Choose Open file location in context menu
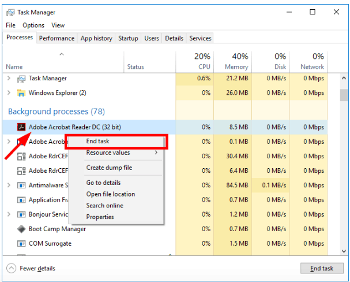The height and width of the screenshot is (282, 350). [x=111, y=194]
